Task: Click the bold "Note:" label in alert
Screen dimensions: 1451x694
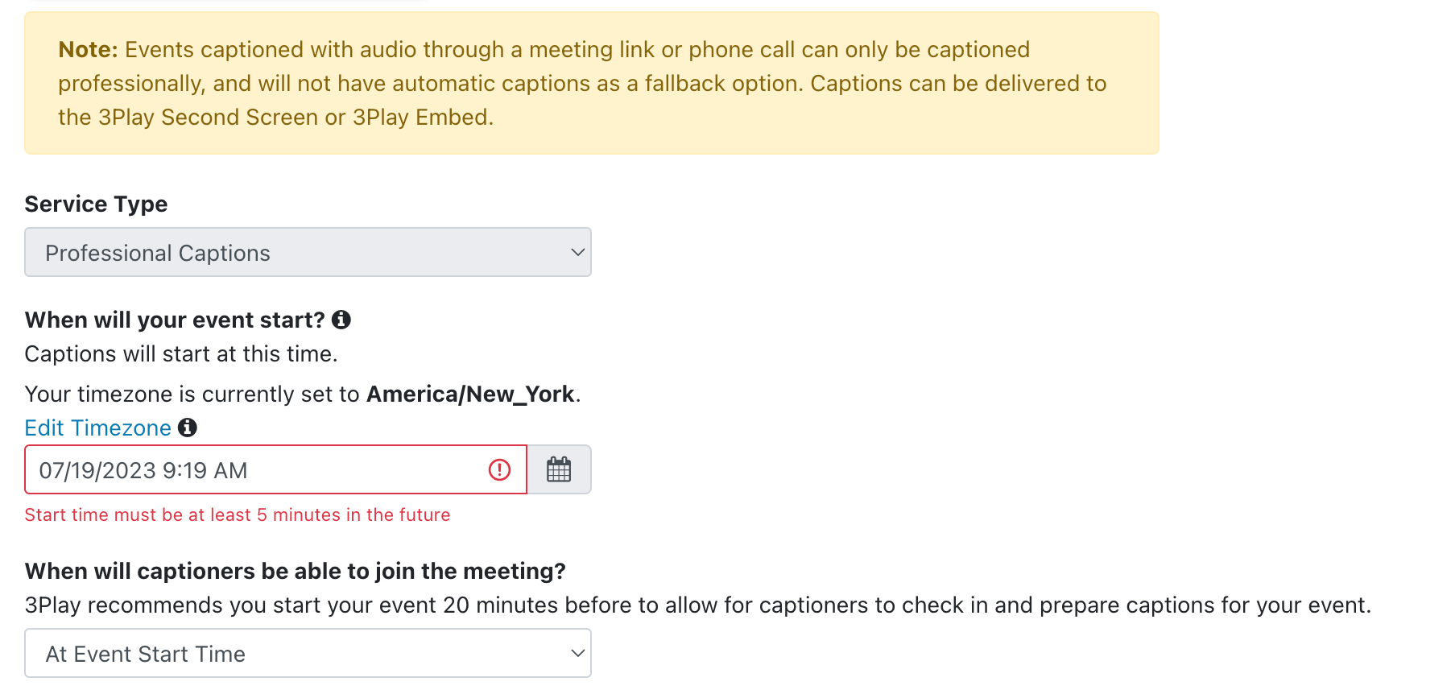Action: [89, 49]
